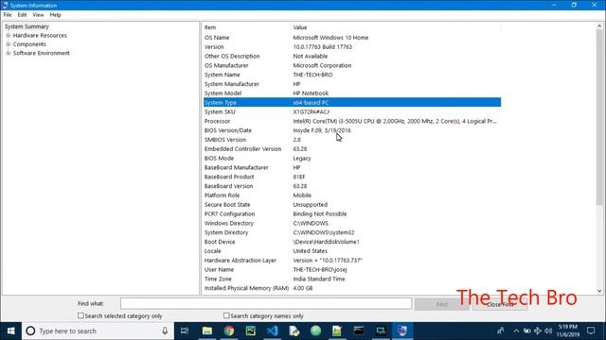Select the BIOS Version/Date row

pyautogui.click(x=352, y=130)
